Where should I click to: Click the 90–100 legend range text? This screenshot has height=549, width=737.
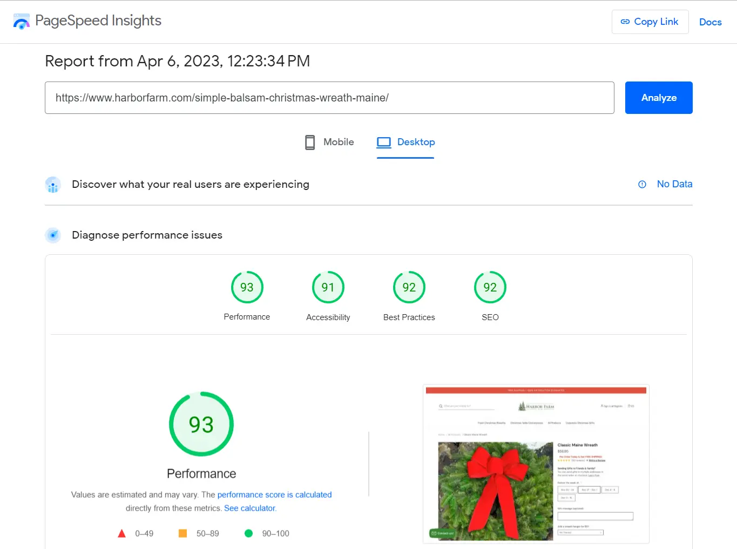(276, 533)
